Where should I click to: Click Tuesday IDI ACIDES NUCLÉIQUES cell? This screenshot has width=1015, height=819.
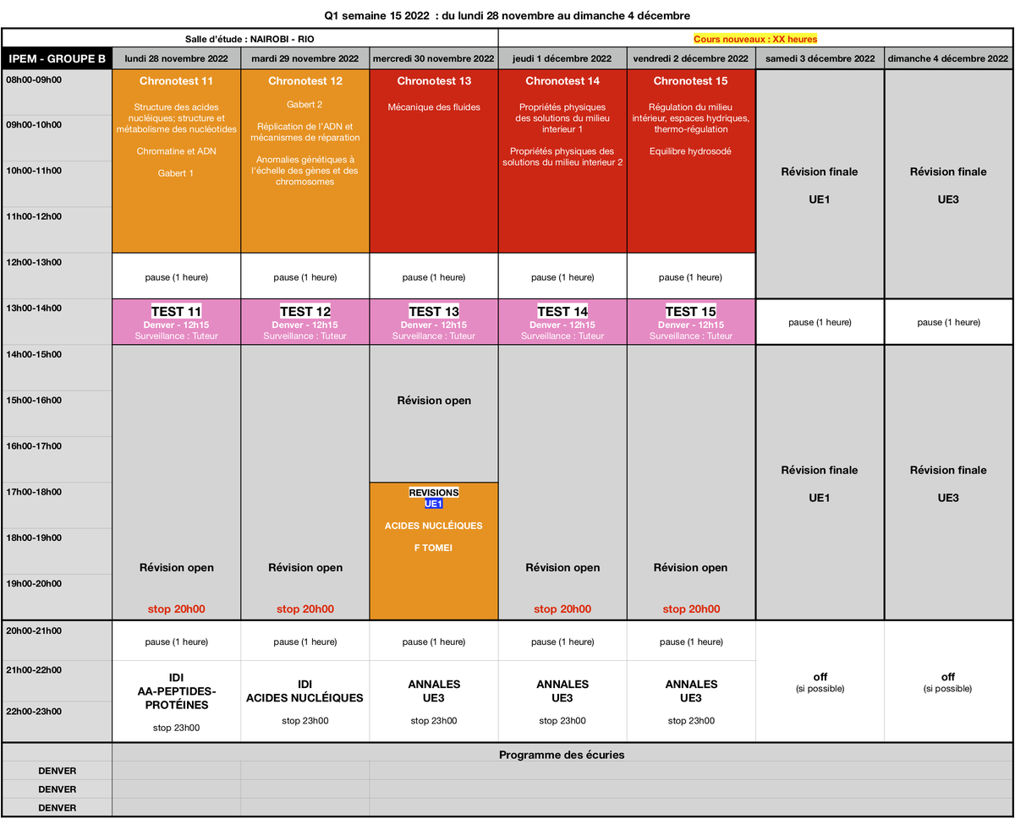[305, 702]
